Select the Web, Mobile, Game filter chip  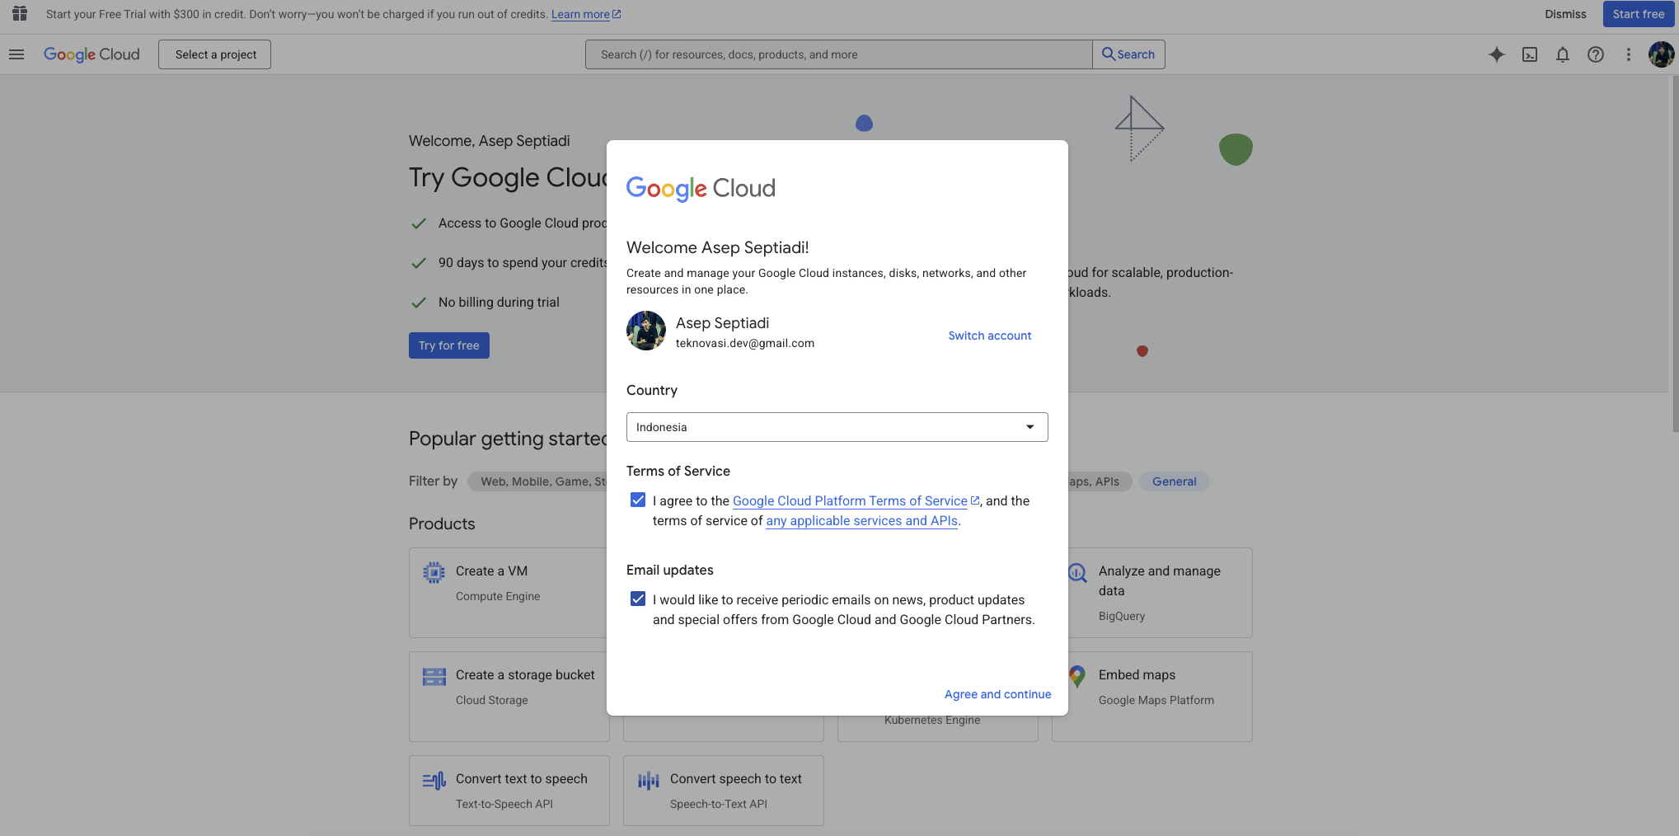point(537,481)
